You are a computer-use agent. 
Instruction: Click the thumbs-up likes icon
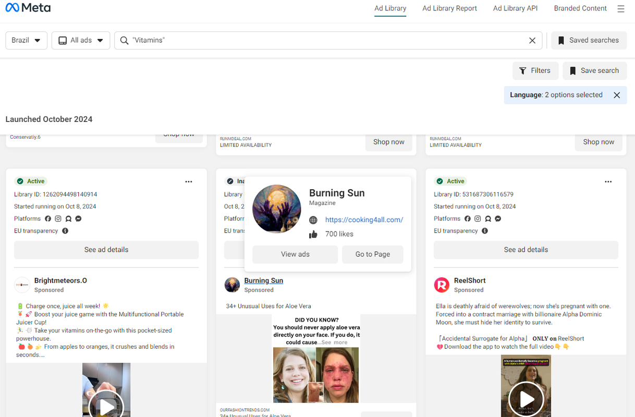coord(313,235)
